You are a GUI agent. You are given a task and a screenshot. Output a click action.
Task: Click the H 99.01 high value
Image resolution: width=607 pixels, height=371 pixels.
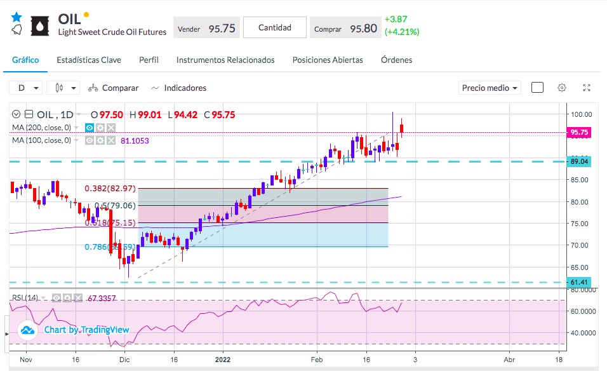click(145, 114)
